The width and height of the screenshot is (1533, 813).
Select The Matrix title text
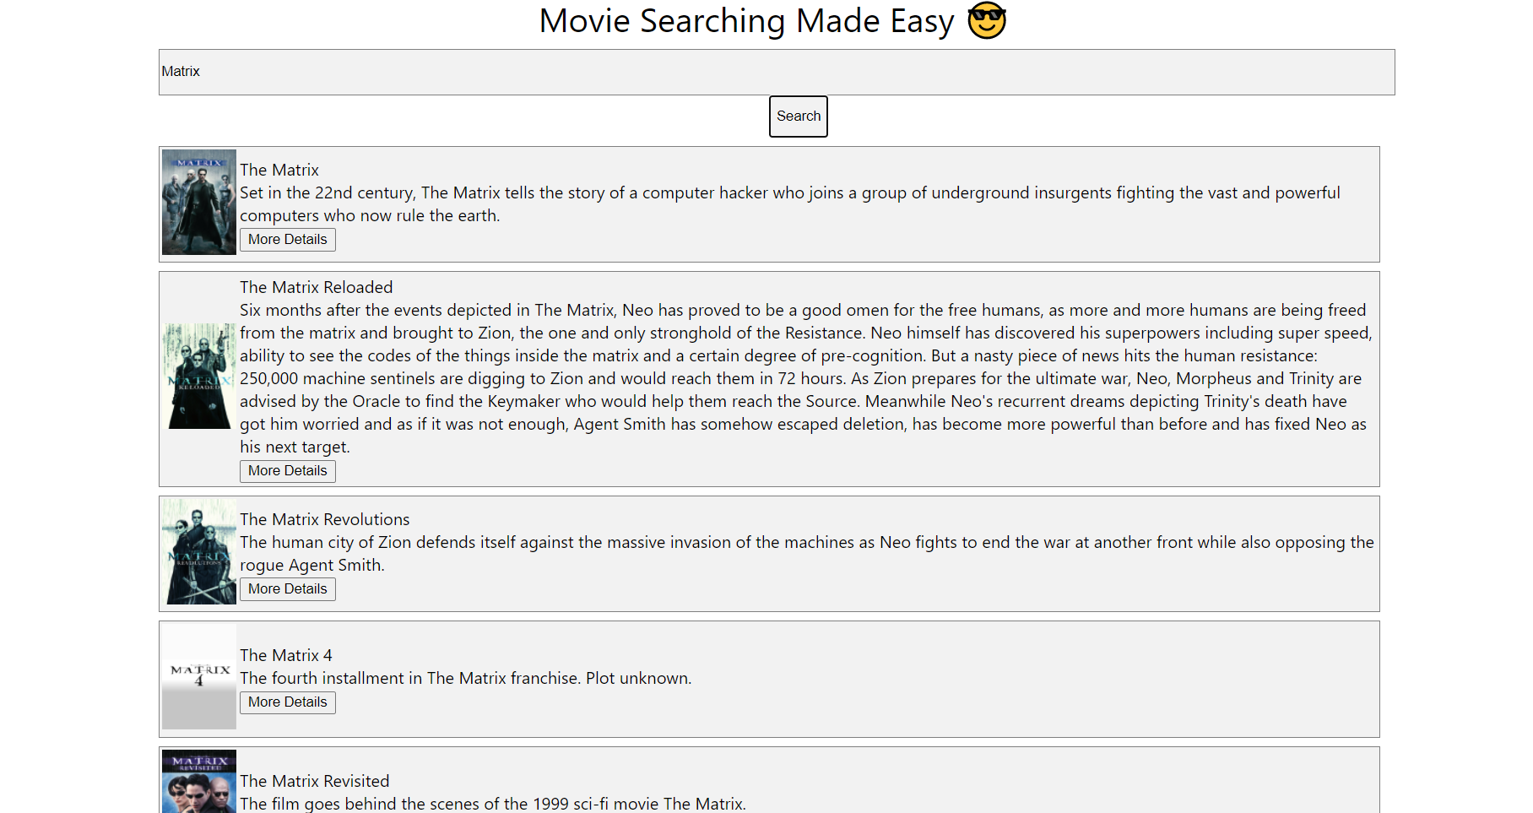pyautogui.click(x=279, y=170)
